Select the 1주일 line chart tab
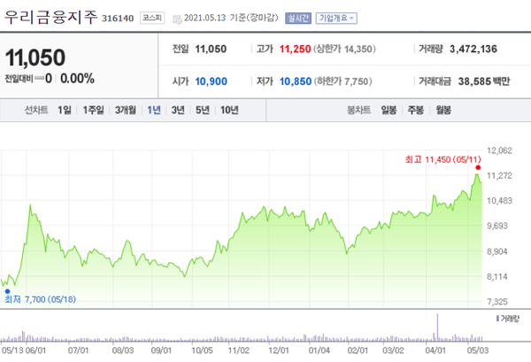This screenshot has height=362, width=531. click(94, 110)
